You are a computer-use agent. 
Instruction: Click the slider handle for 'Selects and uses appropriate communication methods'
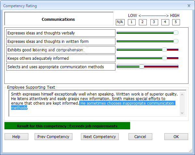[142, 67]
